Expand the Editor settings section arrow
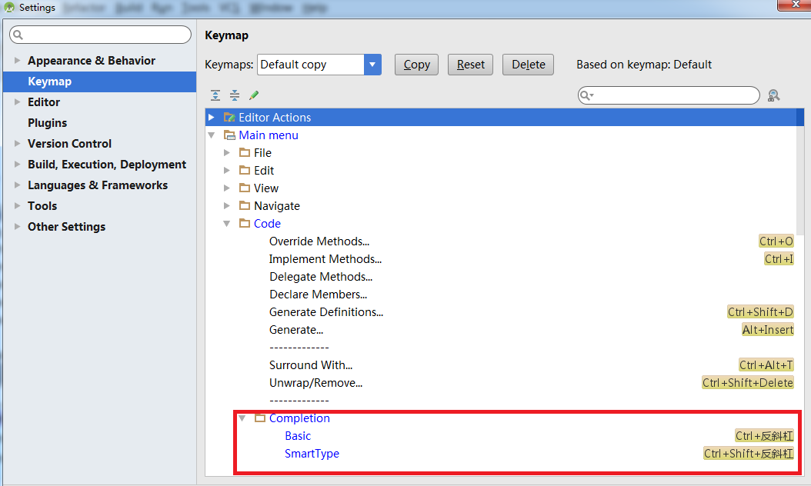This screenshot has width=811, height=486. (x=17, y=102)
